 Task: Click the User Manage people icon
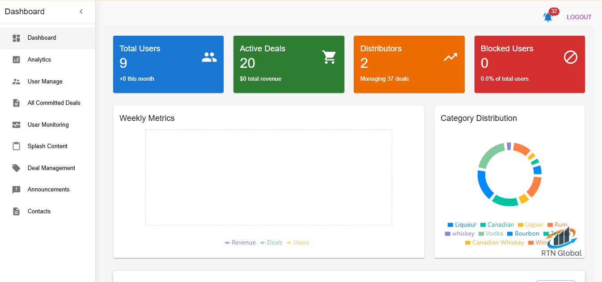point(17,81)
